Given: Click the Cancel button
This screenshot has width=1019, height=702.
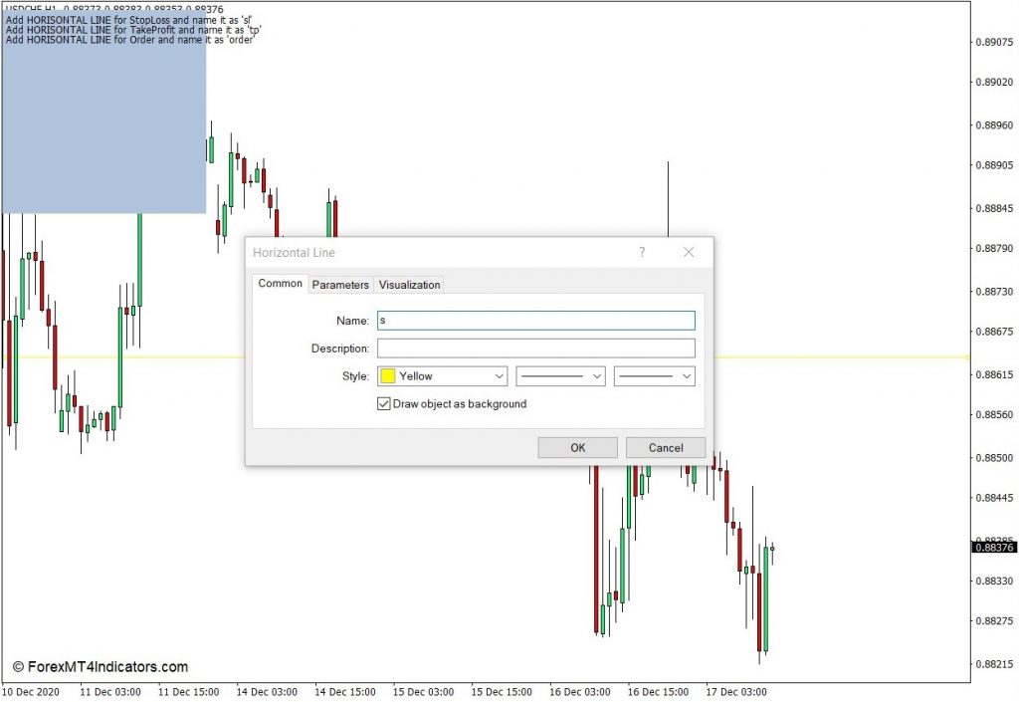Looking at the screenshot, I should (x=666, y=448).
